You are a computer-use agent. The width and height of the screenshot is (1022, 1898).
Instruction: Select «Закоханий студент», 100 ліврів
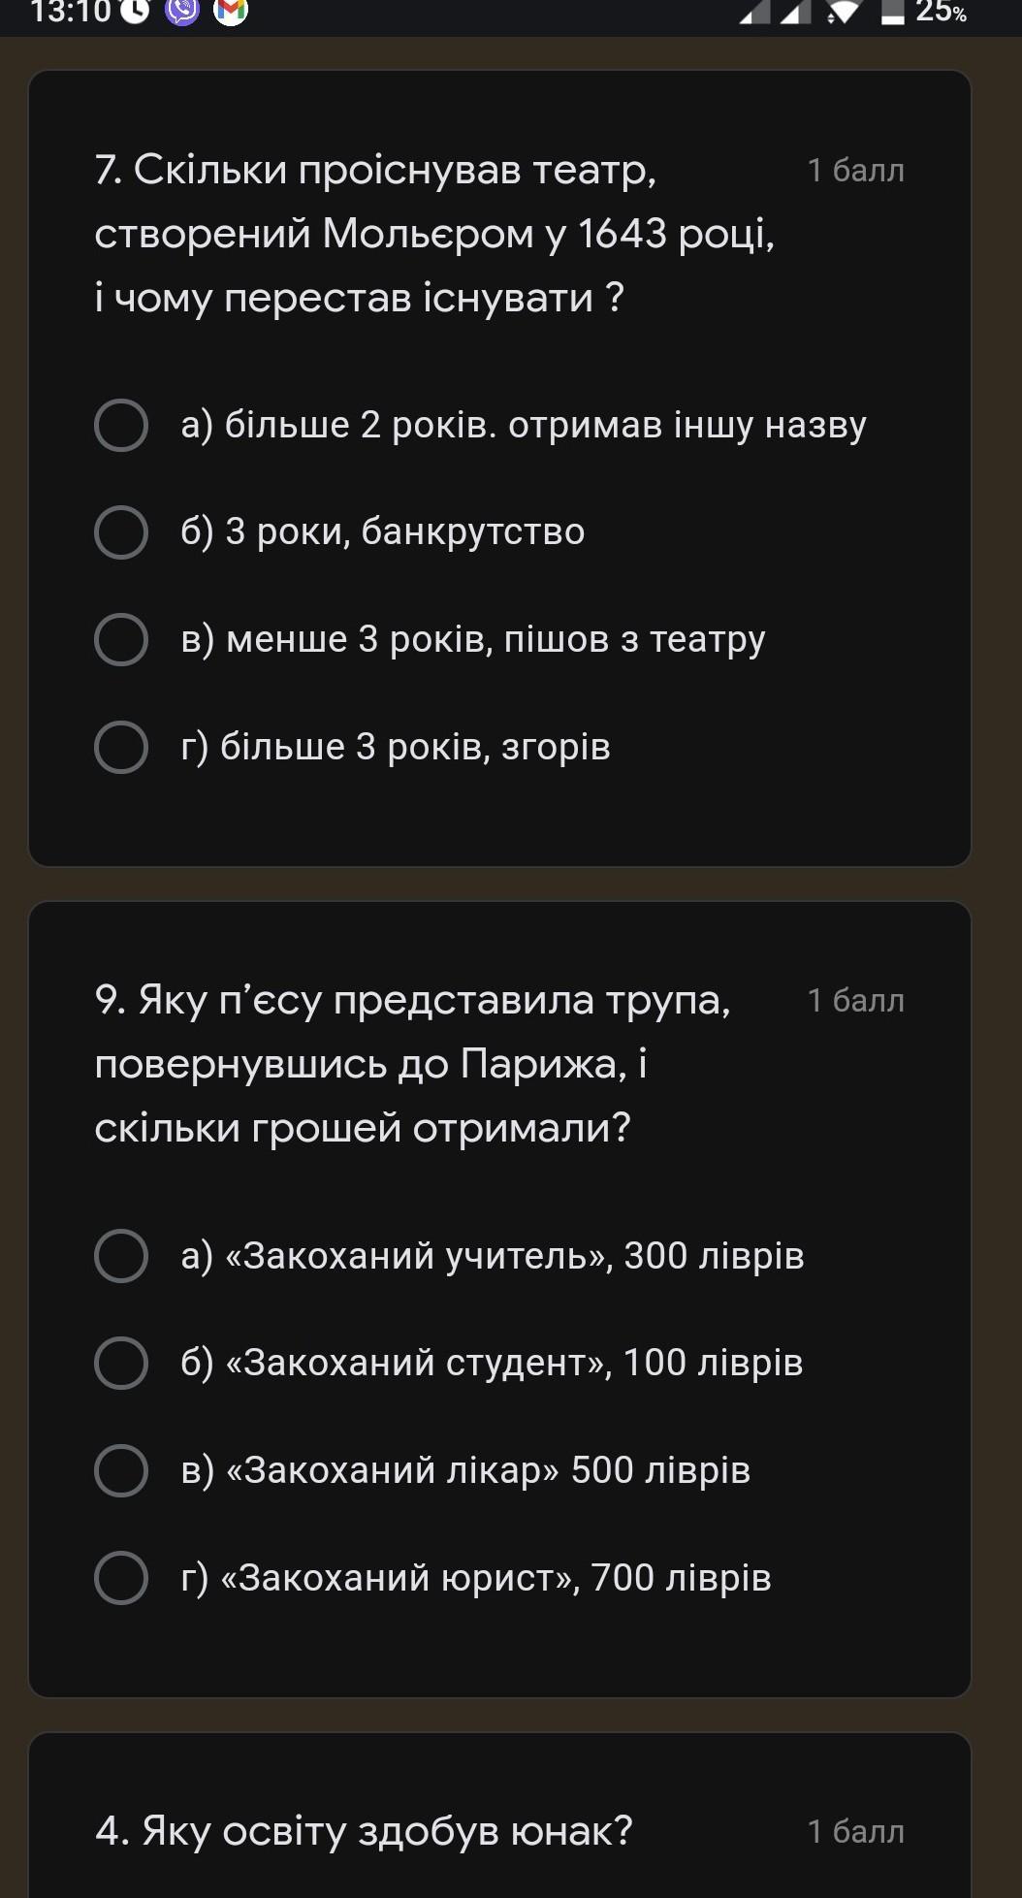coord(449,1363)
